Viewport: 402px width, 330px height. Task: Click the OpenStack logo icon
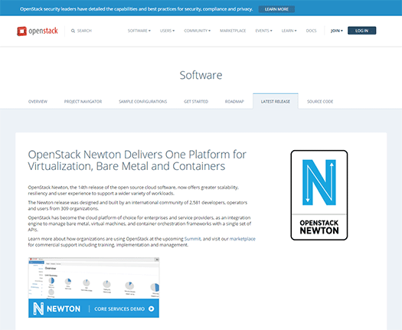(21, 31)
